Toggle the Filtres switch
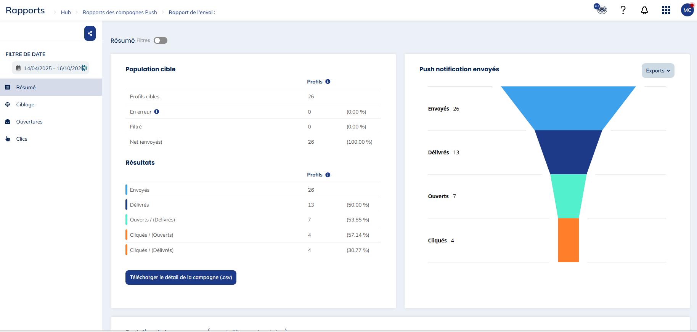This screenshot has height=332, width=697. pyautogui.click(x=161, y=40)
